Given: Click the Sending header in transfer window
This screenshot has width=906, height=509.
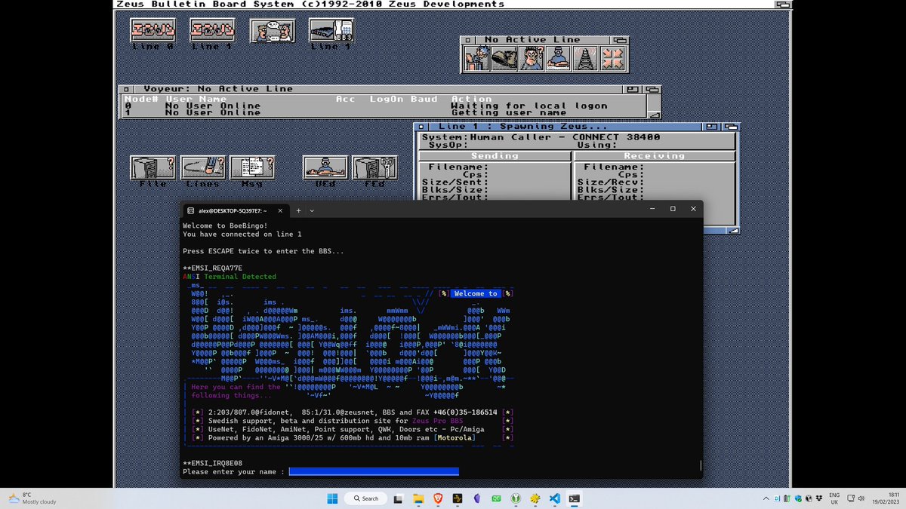Looking at the screenshot, I should pos(495,155).
